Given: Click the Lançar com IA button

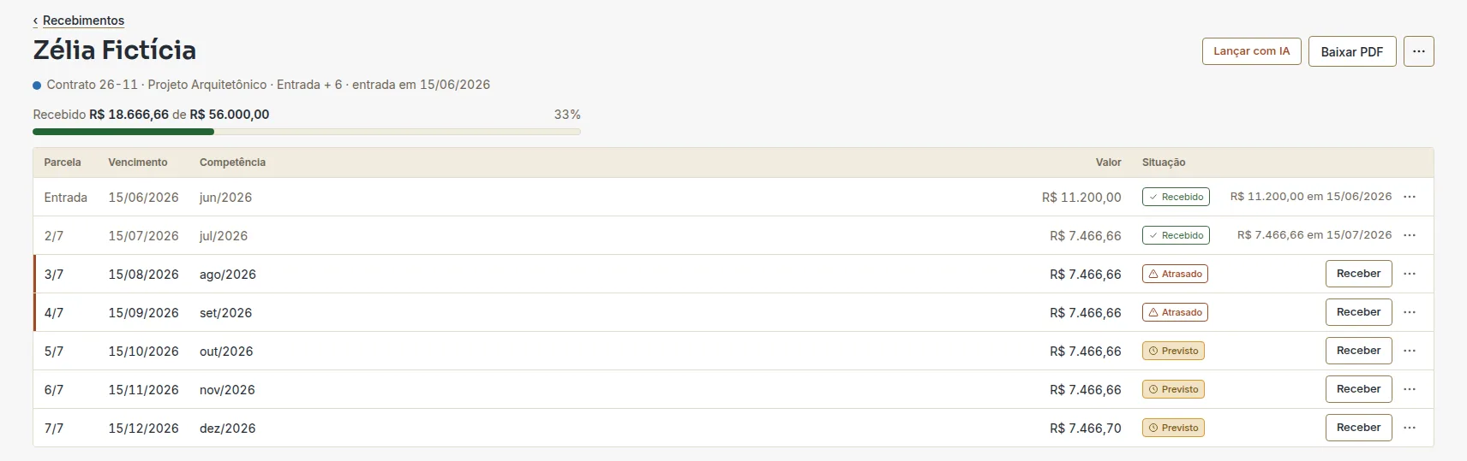Looking at the screenshot, I should point(1251,51).
